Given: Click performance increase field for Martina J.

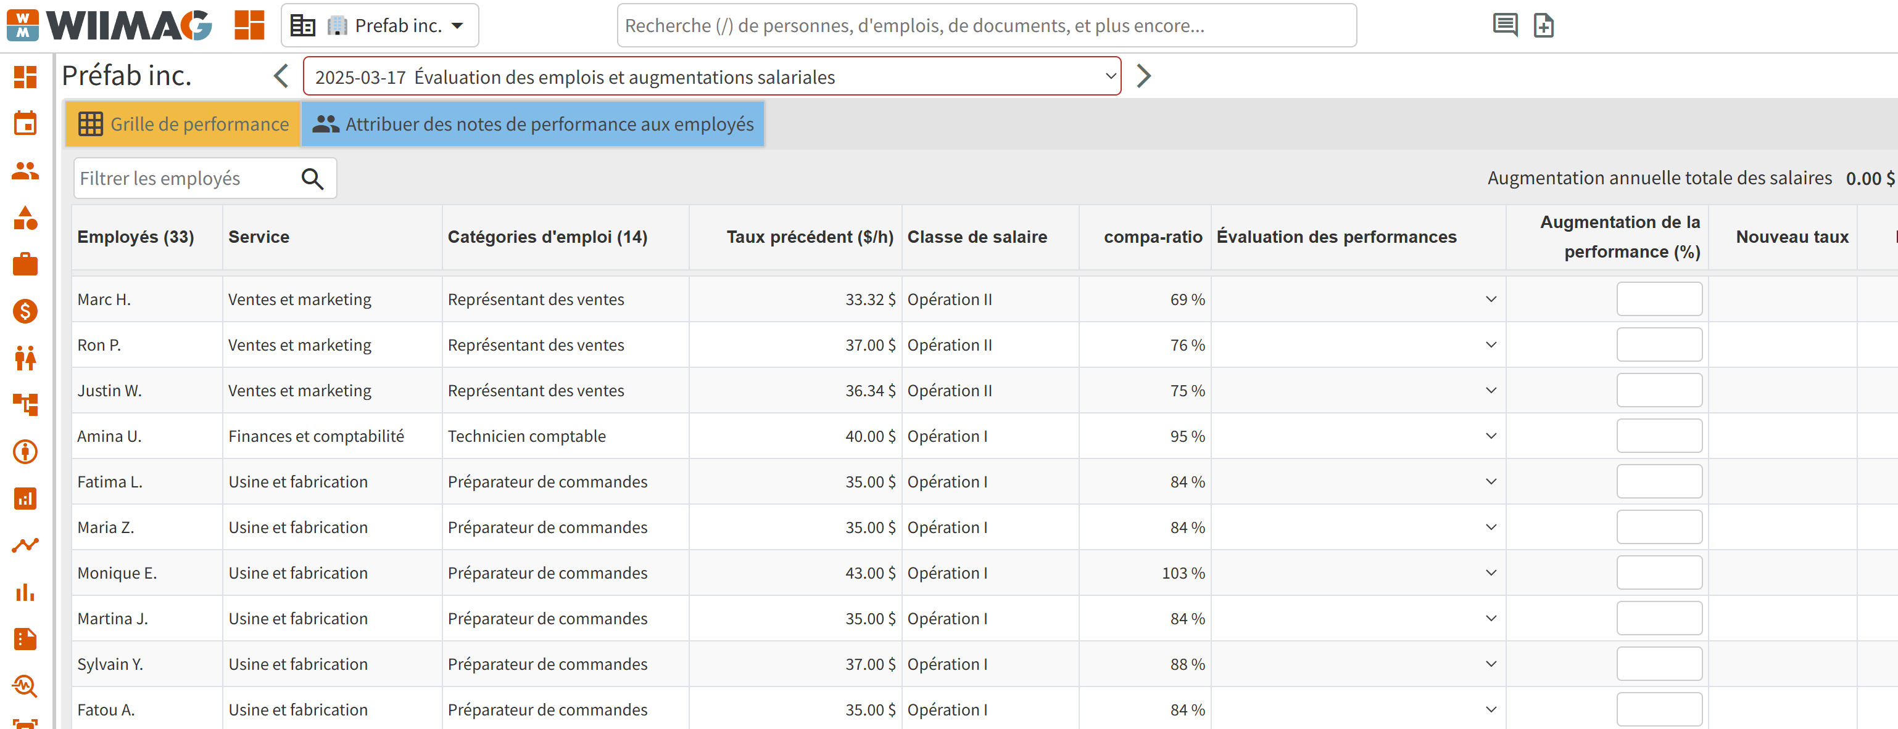Looking at the screenshot, I should (1659, 619).
